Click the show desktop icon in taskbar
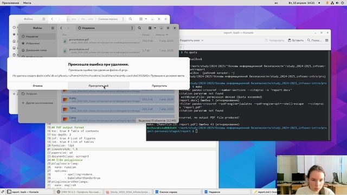The image size is (347, 195). (2, 192)
